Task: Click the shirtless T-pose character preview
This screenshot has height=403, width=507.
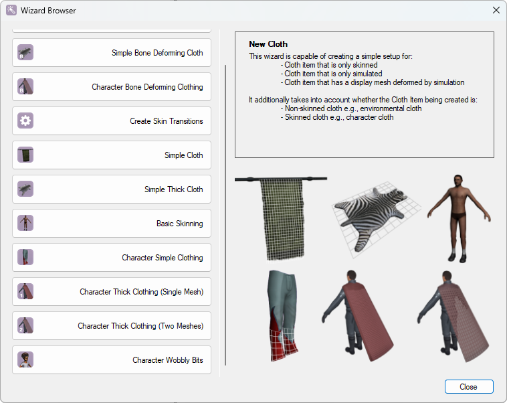Action: click(x=459, y=218)
